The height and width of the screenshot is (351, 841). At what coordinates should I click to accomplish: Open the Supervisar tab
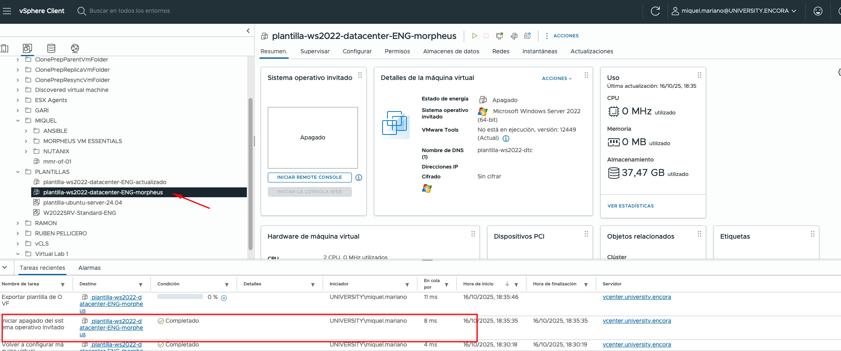click(315, 51)
